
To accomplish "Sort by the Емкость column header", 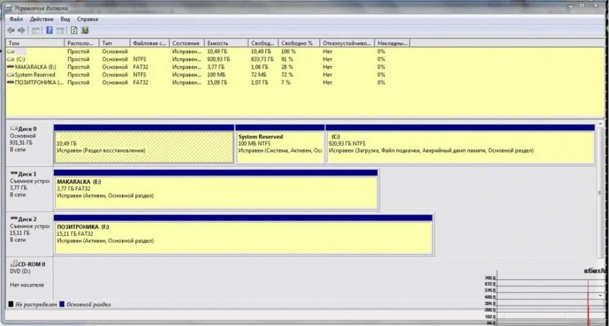I will click(x=226, y=43).
